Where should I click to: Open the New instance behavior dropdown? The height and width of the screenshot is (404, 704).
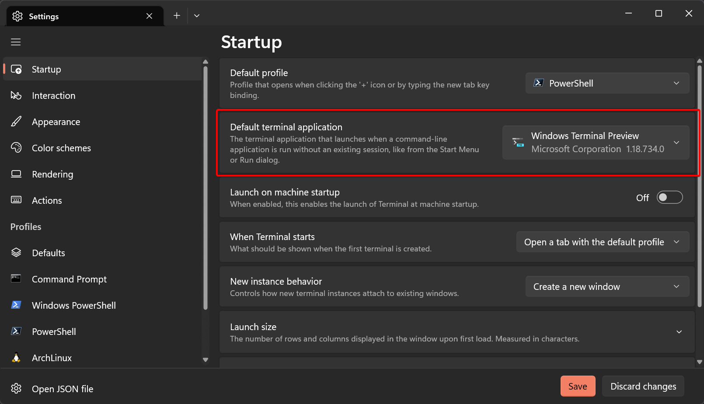click(x=607, y=286)
